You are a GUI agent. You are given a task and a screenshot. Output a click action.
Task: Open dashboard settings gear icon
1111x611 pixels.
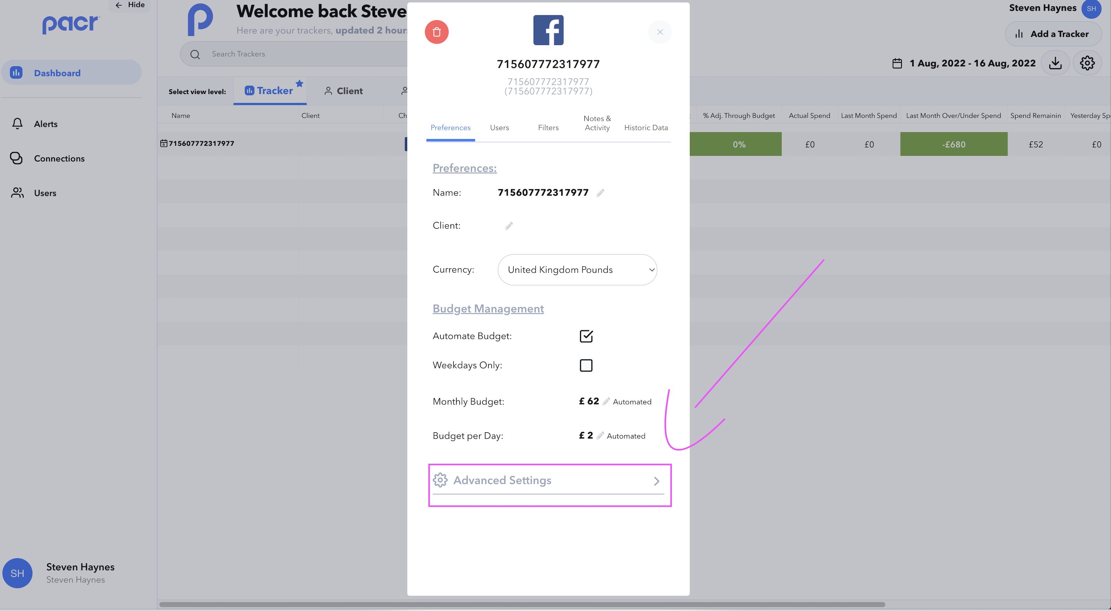(x=1087, y=63)
